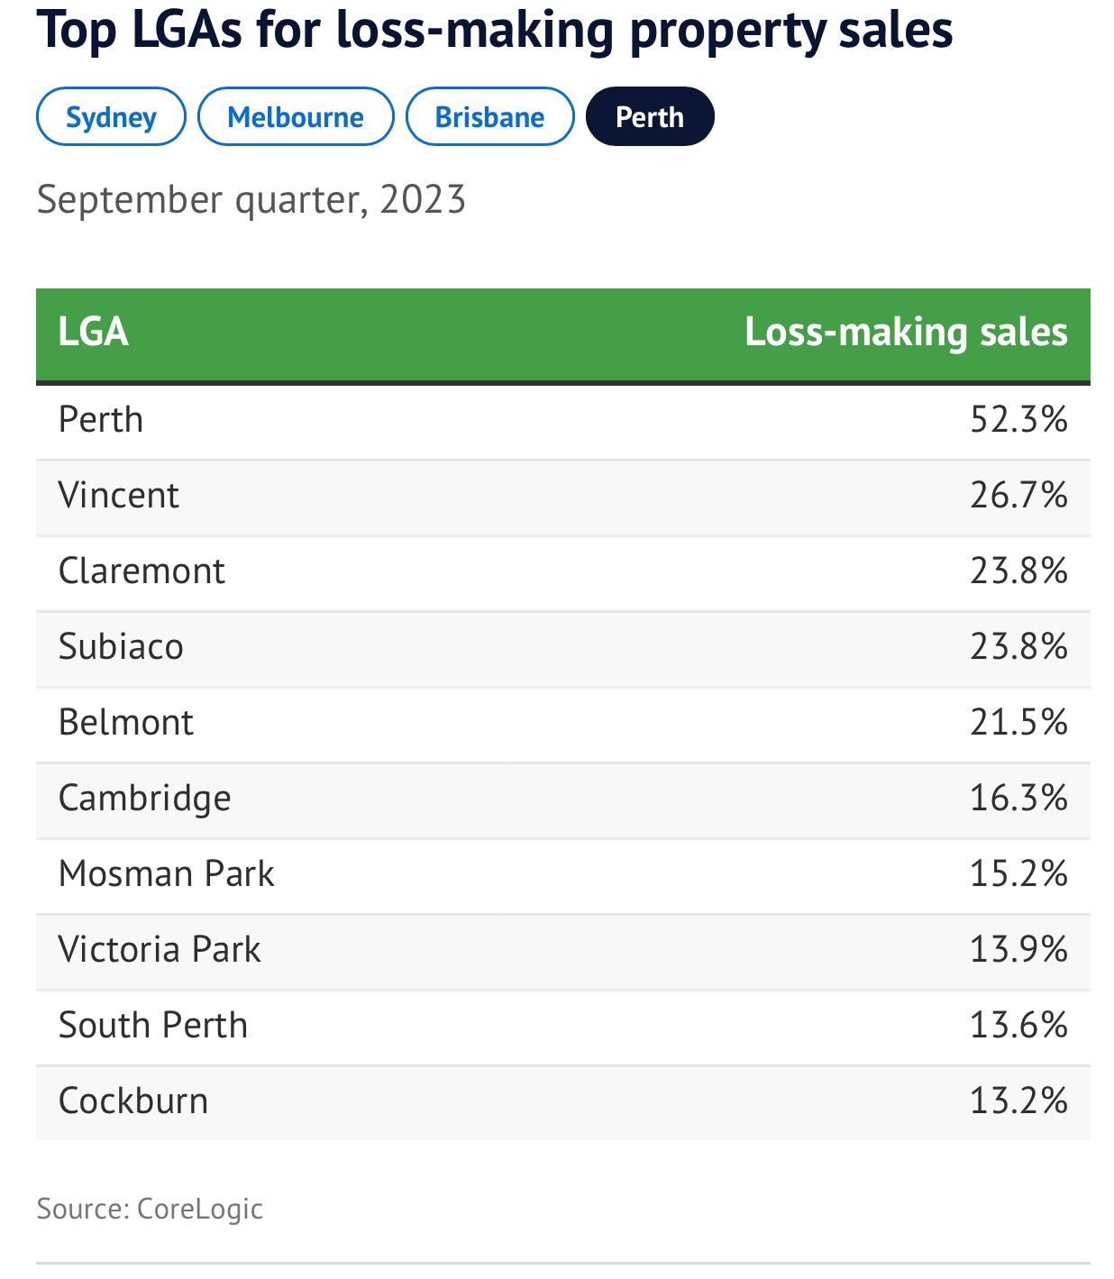Image resolution: width=1114 pixels, height=1279 pixels.
Task: Click the Cambridge LGA entry
Action: (144, 799)
